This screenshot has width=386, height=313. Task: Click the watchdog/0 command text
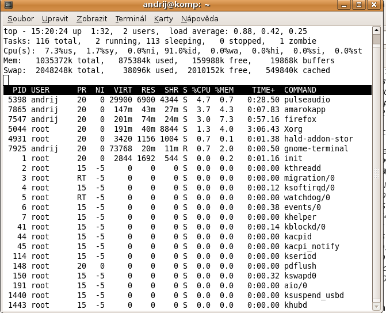pyautogui.click(x=307, y=197)
